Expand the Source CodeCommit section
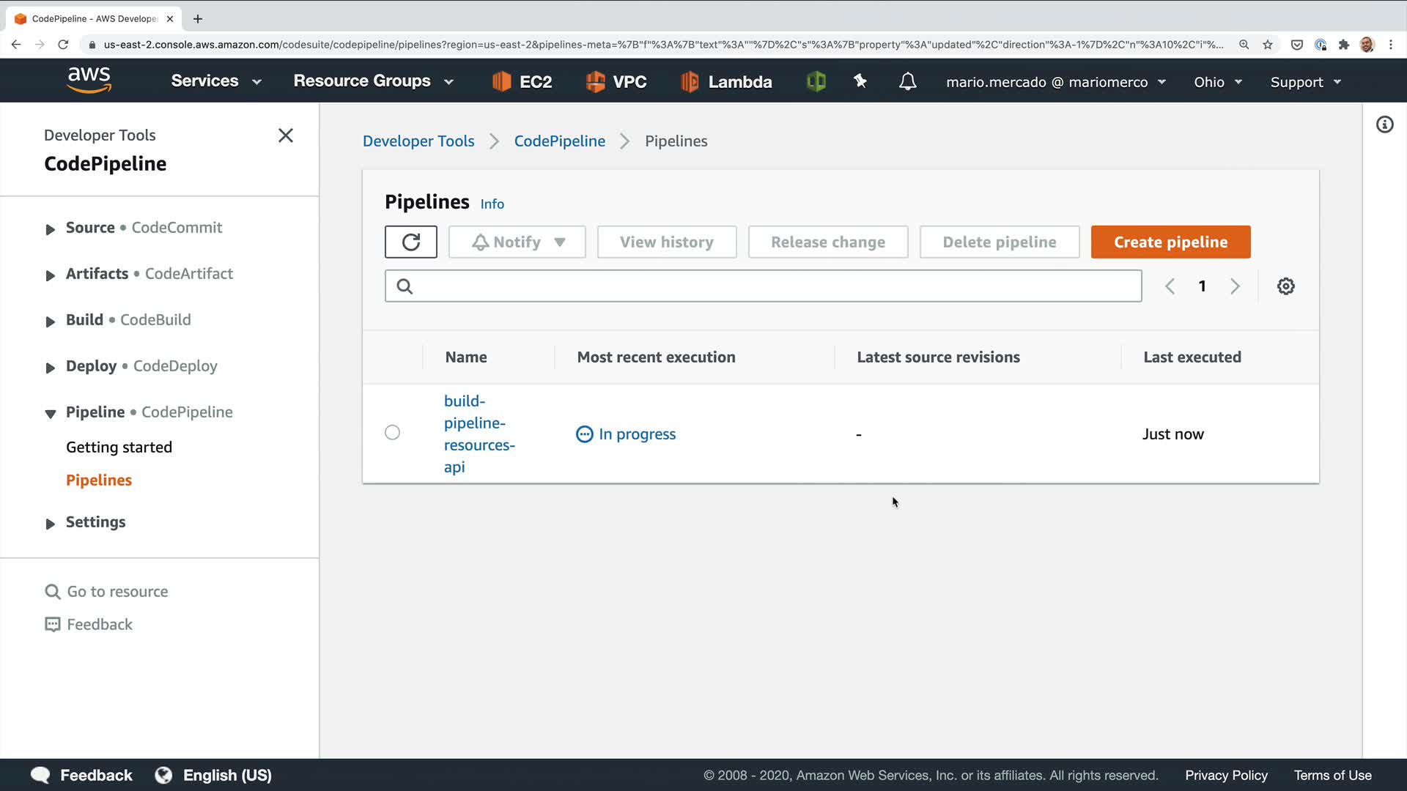Screen dimensions: 1407x791 click(50, 229)
